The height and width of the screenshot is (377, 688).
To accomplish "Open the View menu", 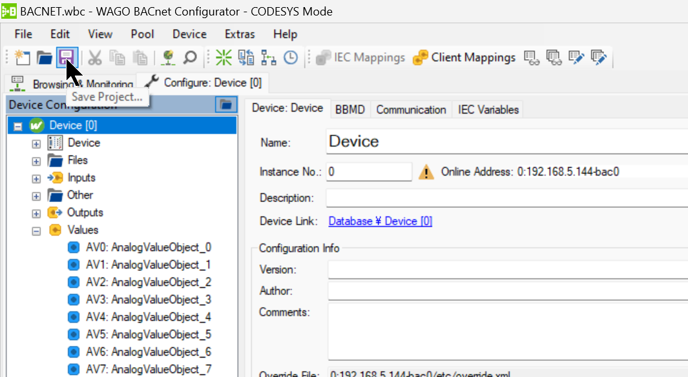I will click(x=100, y=34).
